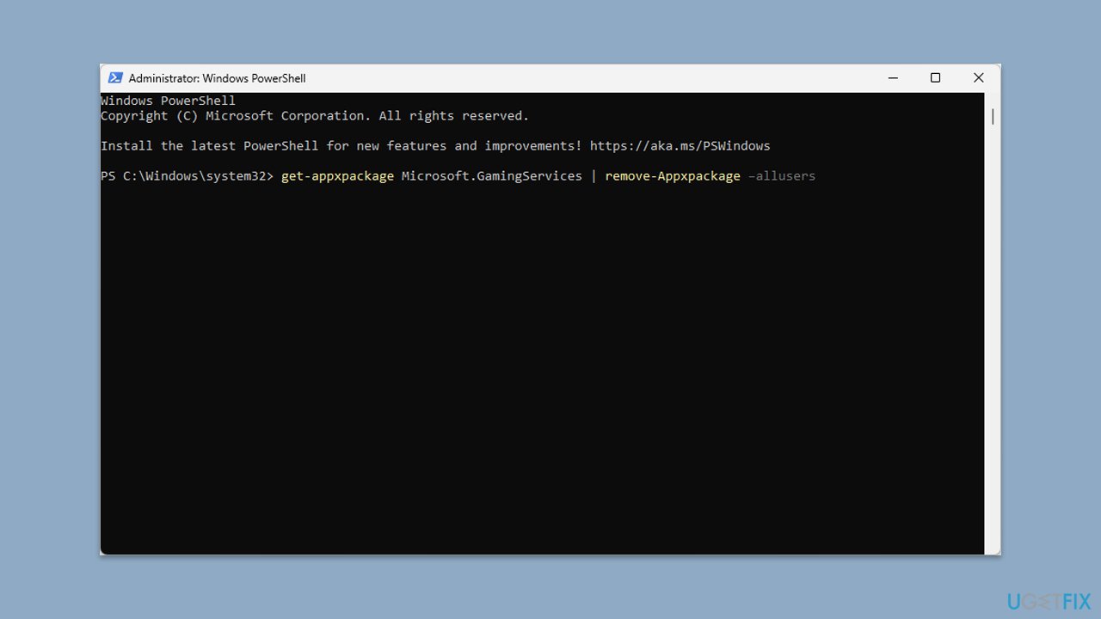
Task: Click the empty scrollbar track below the thumb
Action: (993, 344)
